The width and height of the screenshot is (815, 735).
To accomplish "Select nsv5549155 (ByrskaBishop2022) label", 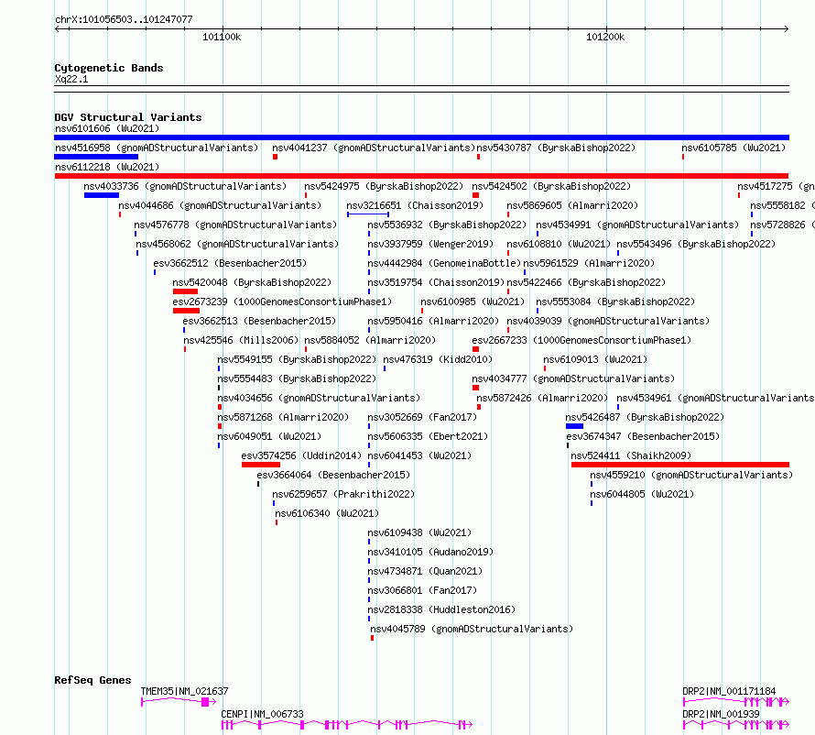I will click(x=297, y=359).
